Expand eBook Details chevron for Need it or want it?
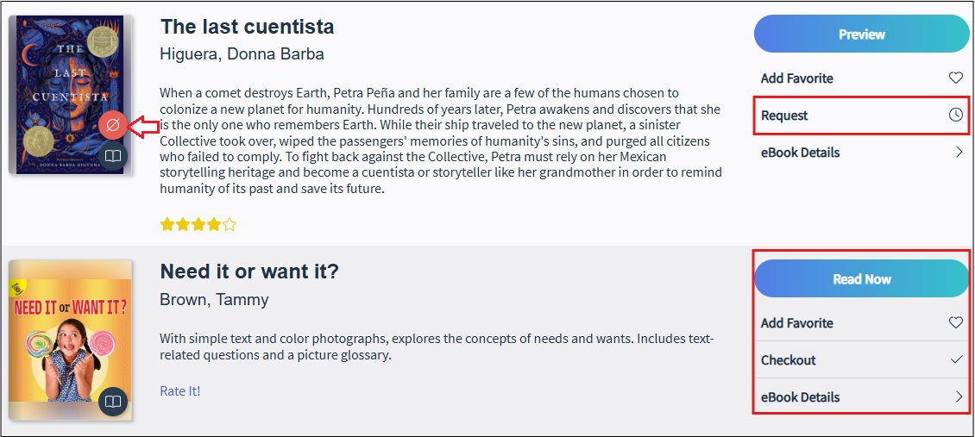Viewport: 975px width, 437px height. pyautogui.click(x=959, y=397)
